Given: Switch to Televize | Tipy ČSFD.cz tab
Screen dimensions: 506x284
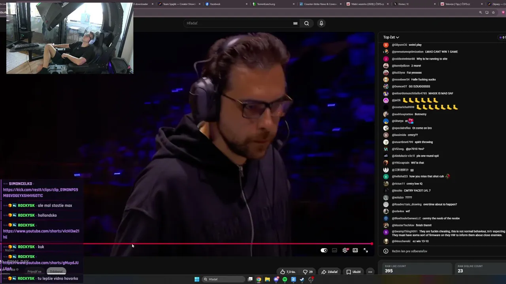Looking at the screenshot, I should tap(462, 4).
